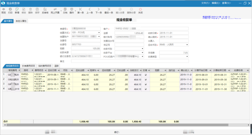Screen dimensions: 252x135
Task: Toggle 交清 checkbox in row 2
Action: coord(146,80)
